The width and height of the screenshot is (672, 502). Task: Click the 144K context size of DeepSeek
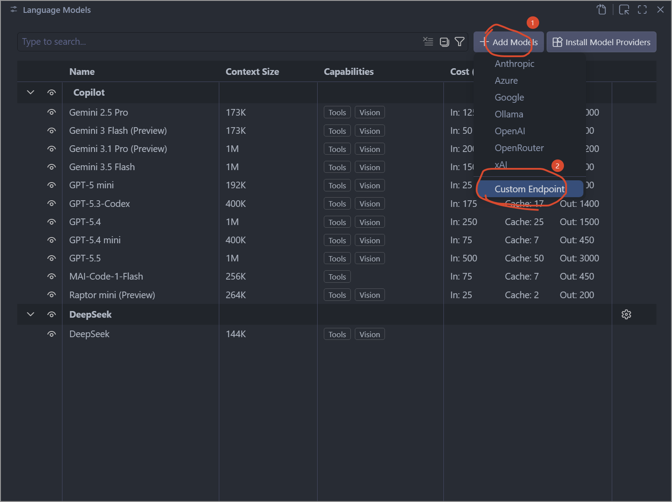coord(236,334)
